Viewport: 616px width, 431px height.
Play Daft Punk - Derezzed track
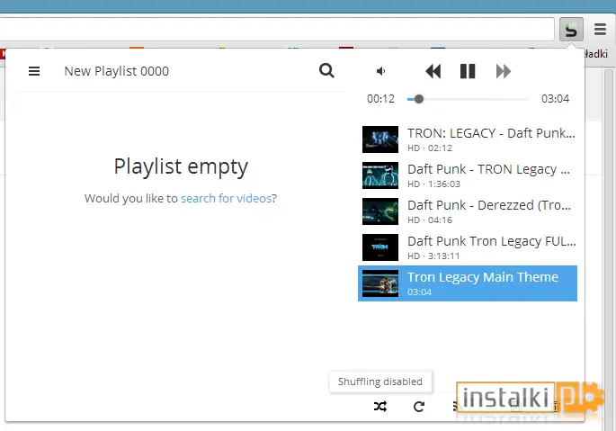pyautogui.click(x=468, y=211)
